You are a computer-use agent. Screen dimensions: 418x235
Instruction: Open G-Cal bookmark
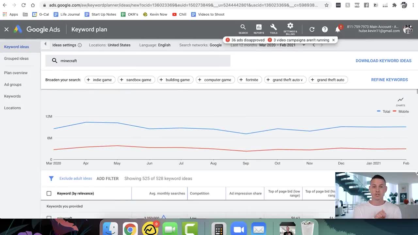[x=40, y=14]
